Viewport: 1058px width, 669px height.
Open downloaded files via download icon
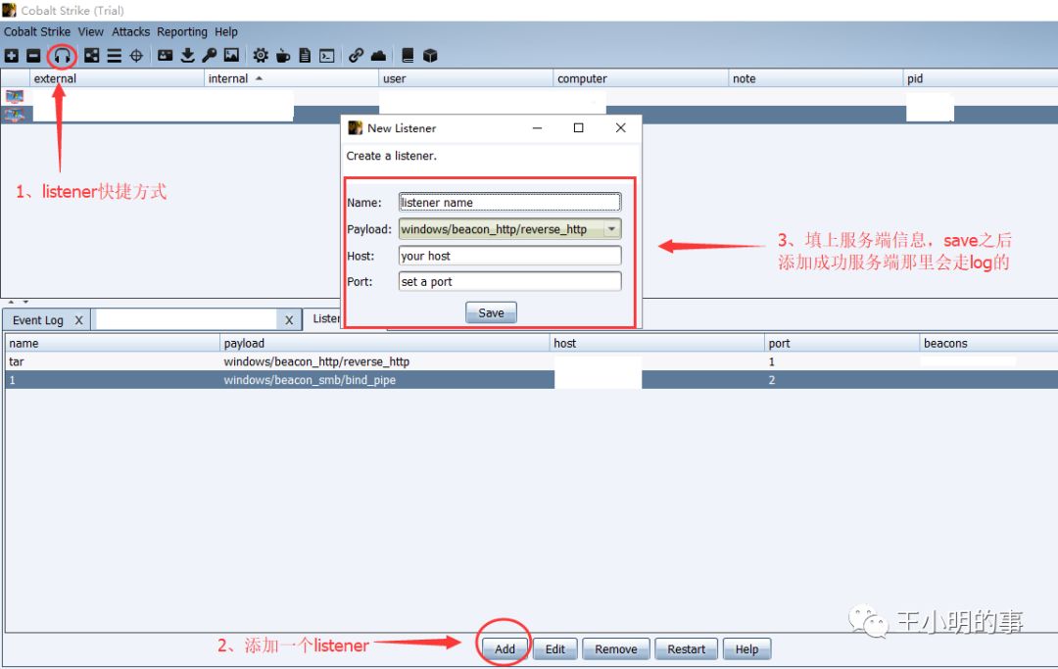point(187,56)
